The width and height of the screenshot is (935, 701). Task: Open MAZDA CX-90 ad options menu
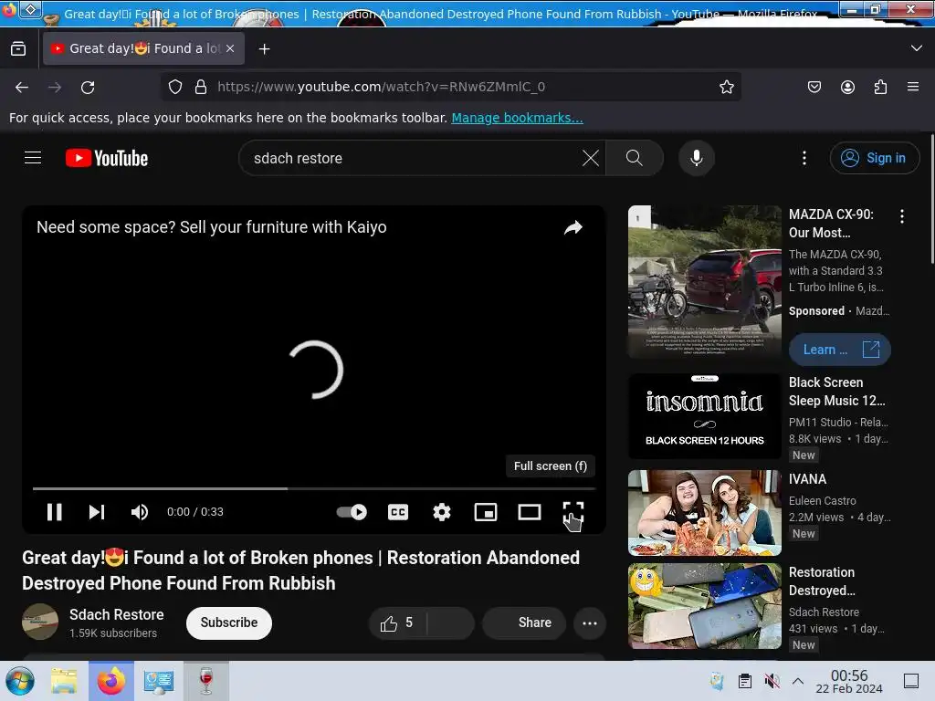[901, 216]
